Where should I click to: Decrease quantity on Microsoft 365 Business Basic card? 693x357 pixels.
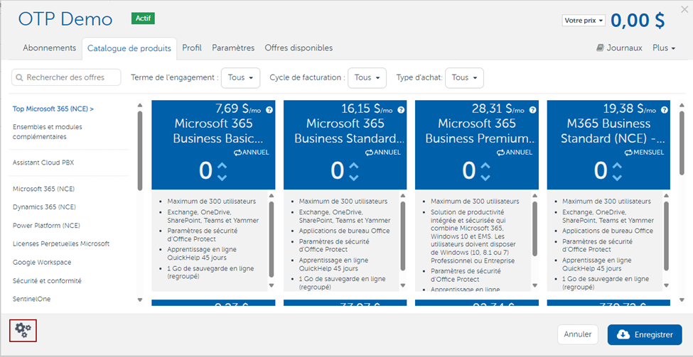click(x=222, y=177)
